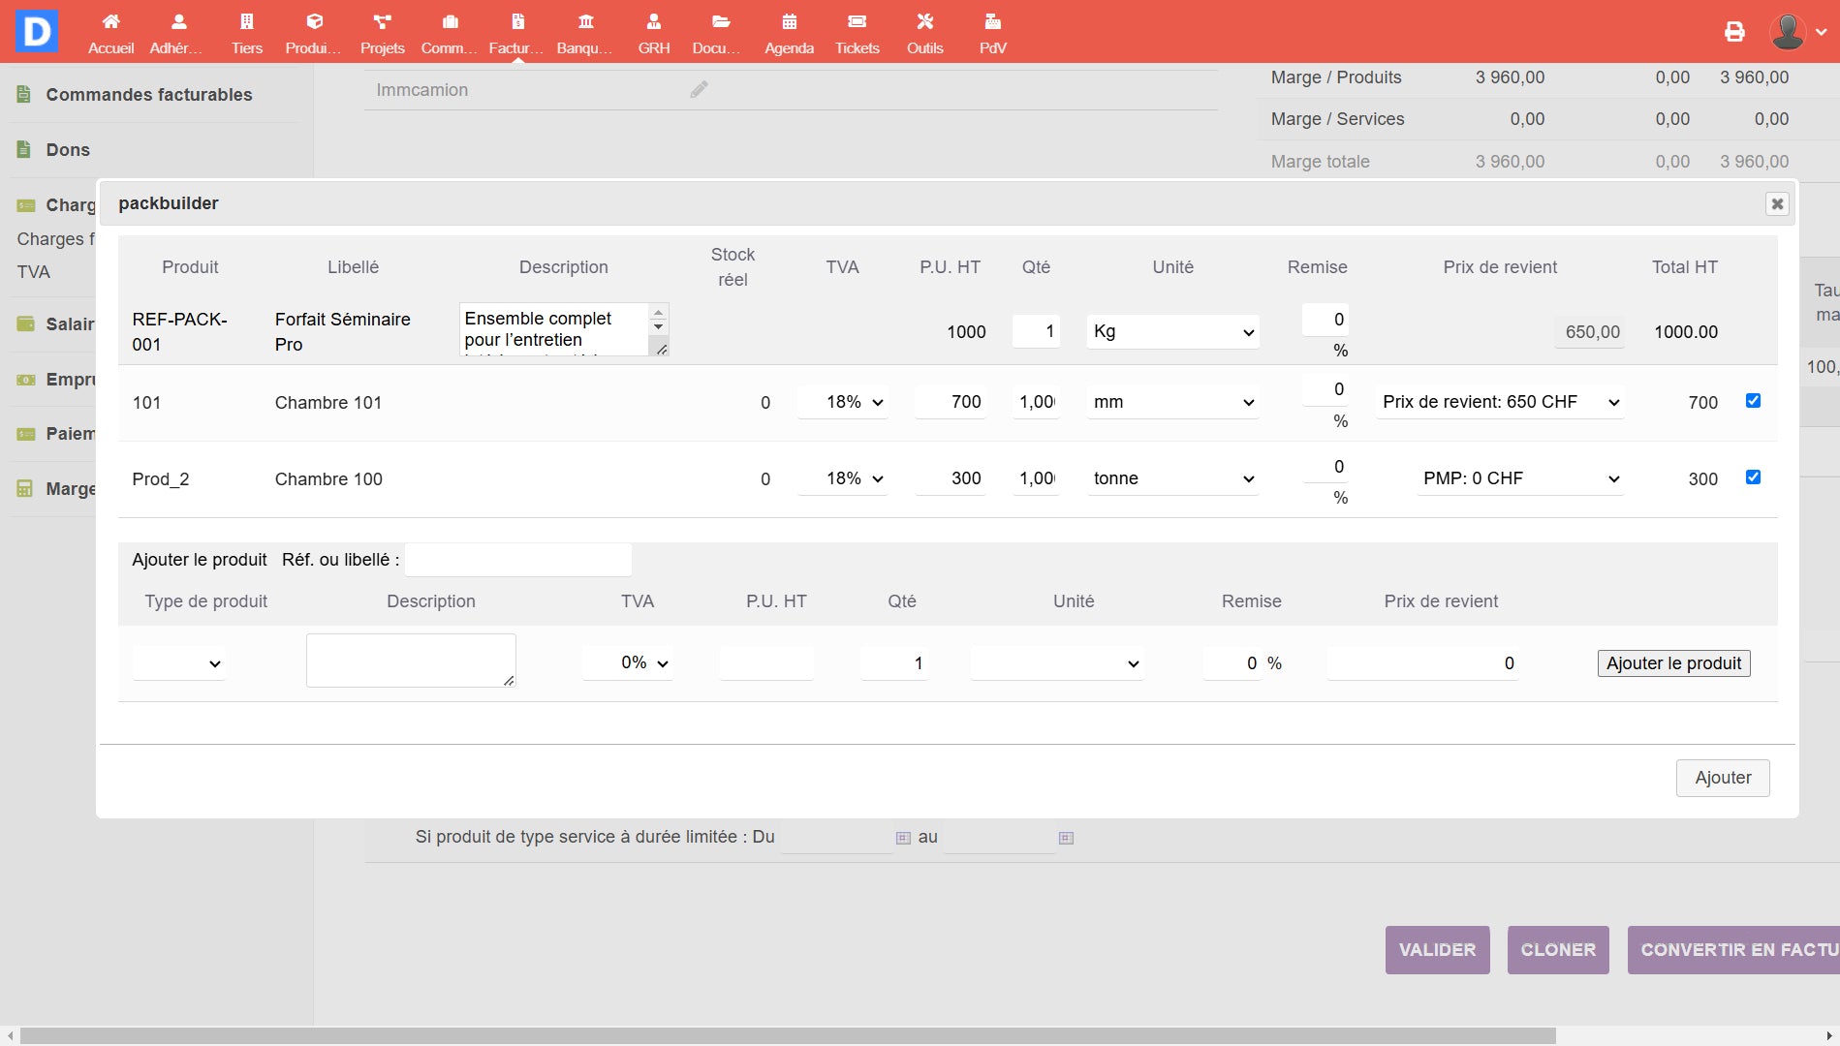Image resolution: width=1840 pixels, height=1046 pixels.
Task: Select Dons in the left menu
Action: 68,150
